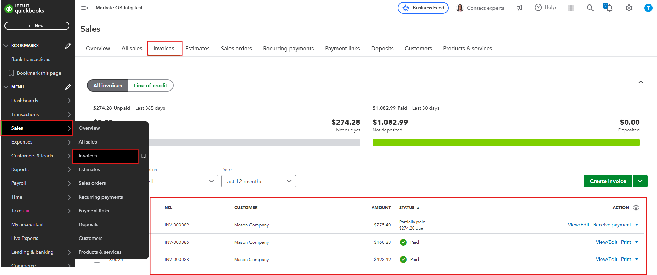Open the Customers tab
657x275 pixels.
[x=418, y=48]
